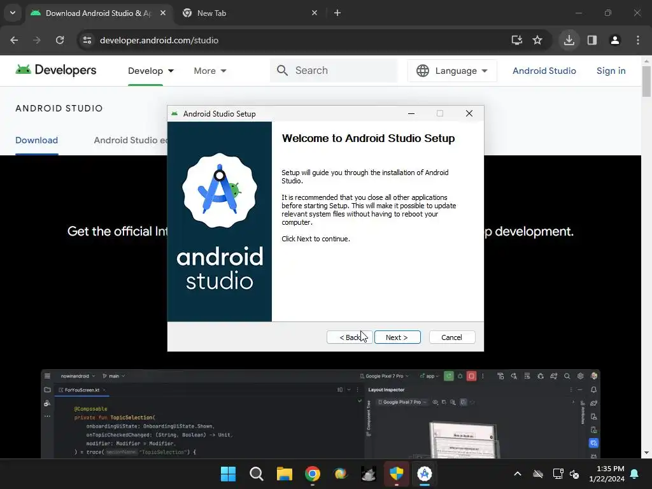Go back in Chrome browser history
The image size is (652, 489).
[14, 40]
